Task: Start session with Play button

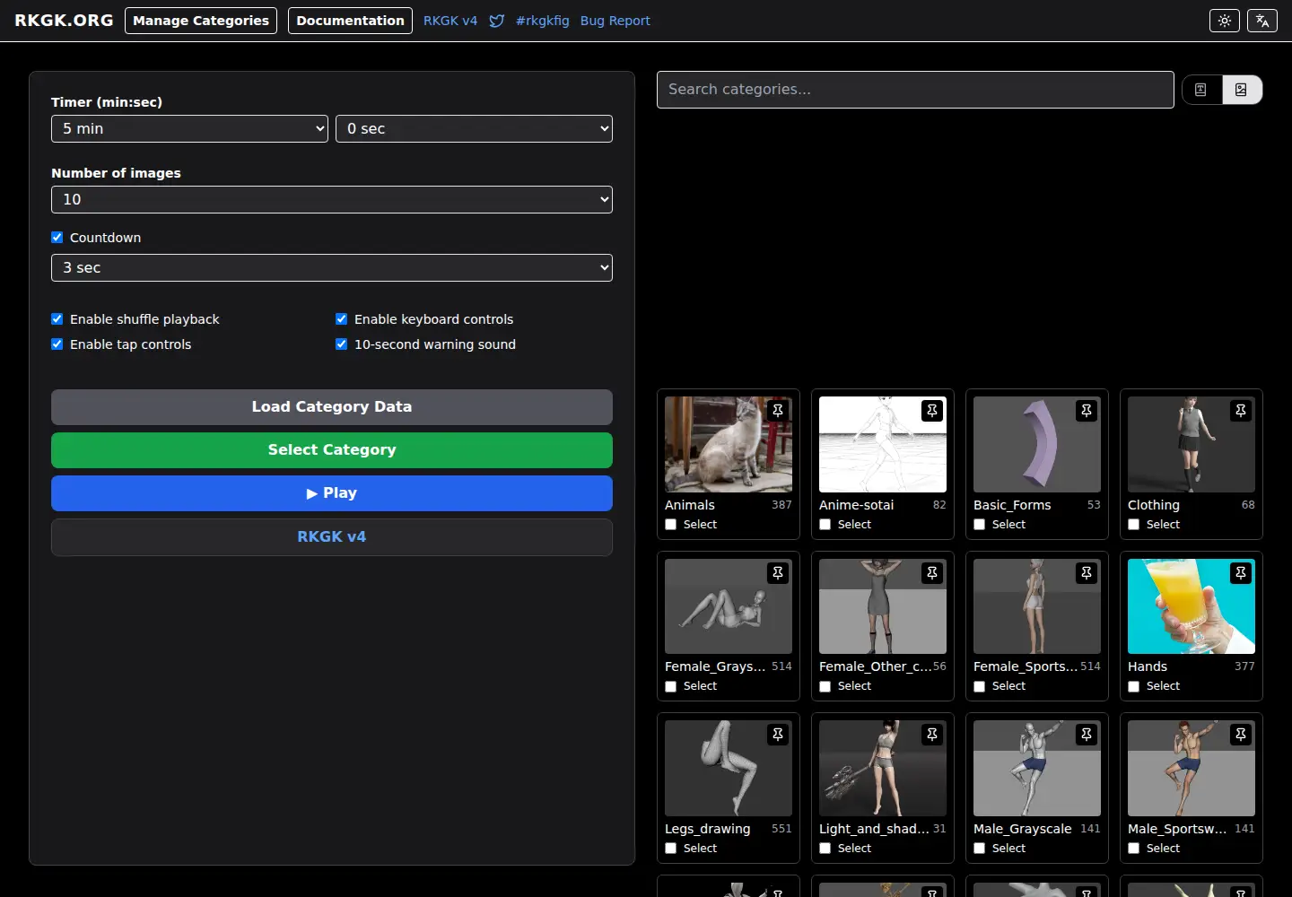Action: 332,493
